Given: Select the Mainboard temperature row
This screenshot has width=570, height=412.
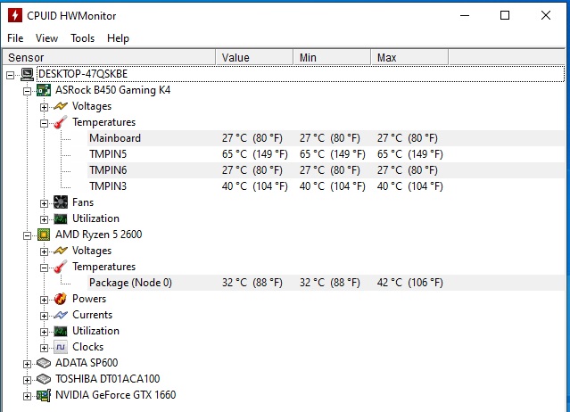Looking at the screenshot, I should click(326, 138).
